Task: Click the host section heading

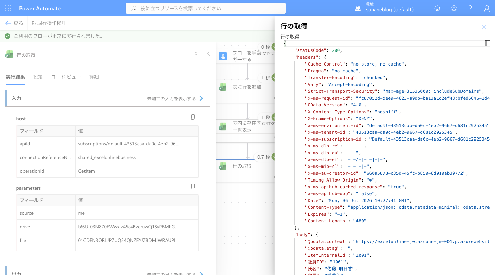Action: (21, 119)
